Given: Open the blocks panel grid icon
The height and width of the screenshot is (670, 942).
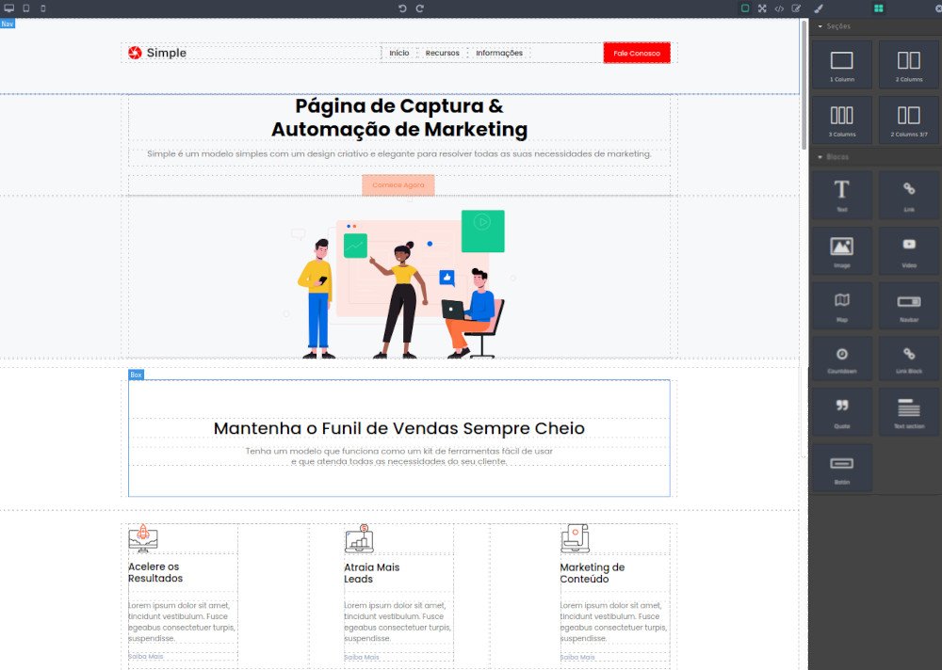Looking at the screenshot, I should 878,8.
